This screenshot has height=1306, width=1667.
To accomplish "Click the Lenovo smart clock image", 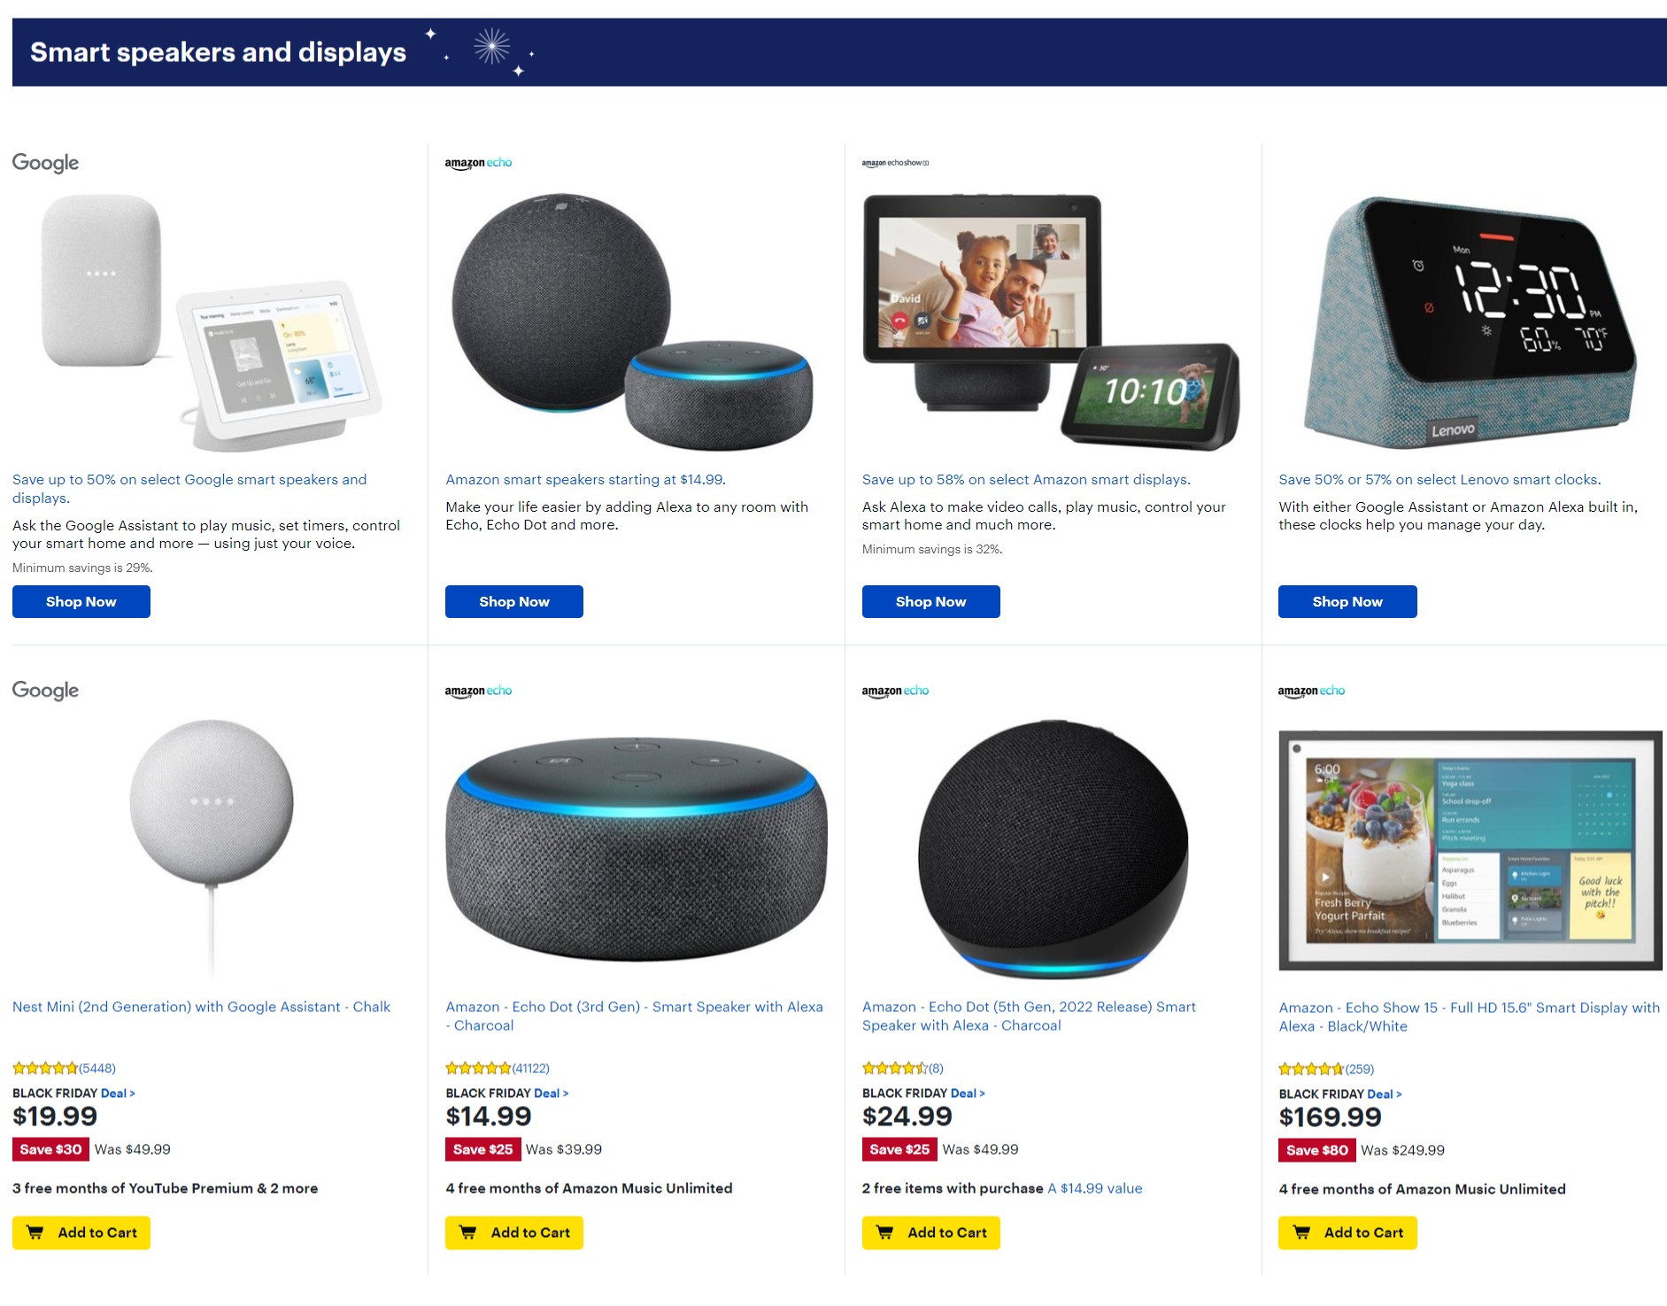I will pos(1470,322).
